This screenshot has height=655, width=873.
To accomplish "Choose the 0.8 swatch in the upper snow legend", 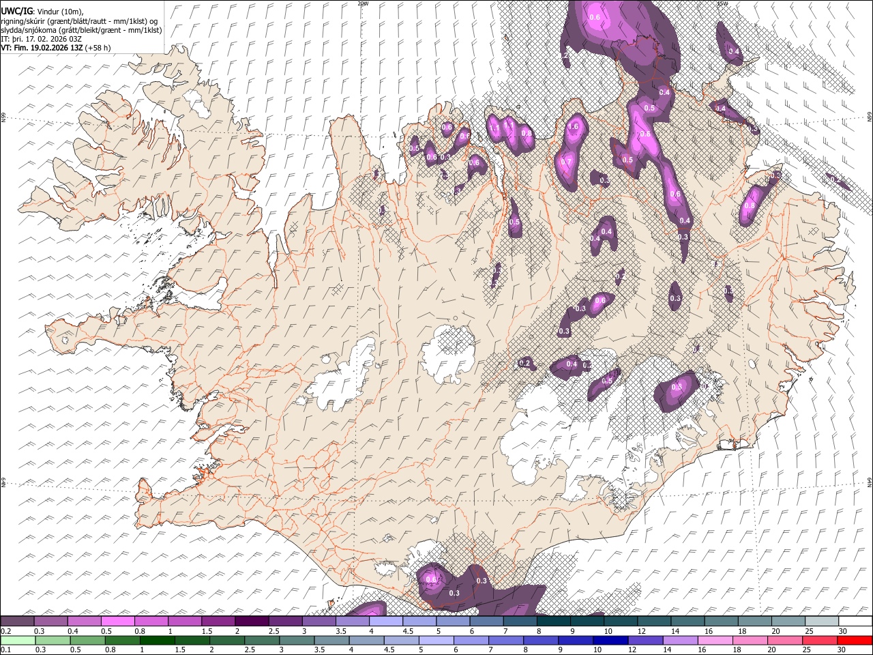I will click(x=151, y=621).
